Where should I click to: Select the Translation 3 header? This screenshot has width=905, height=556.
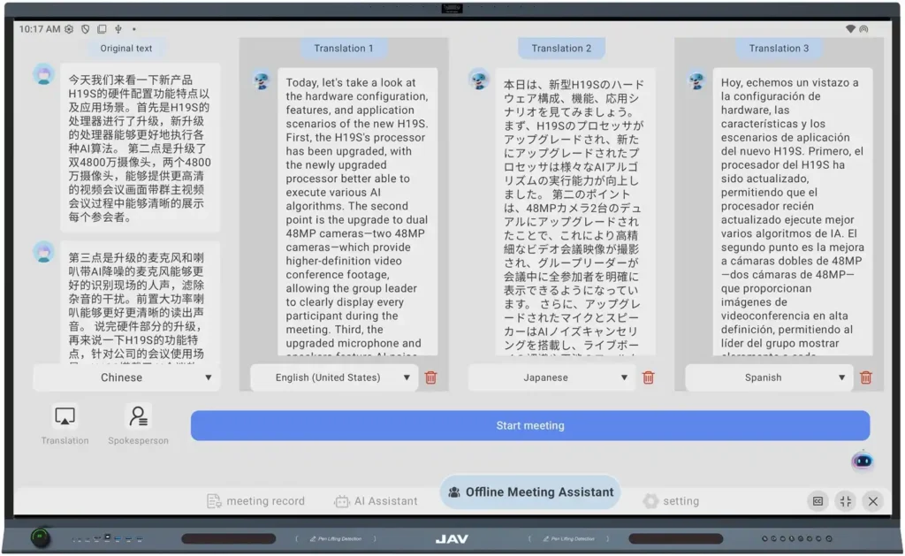(x=779, y=49)
